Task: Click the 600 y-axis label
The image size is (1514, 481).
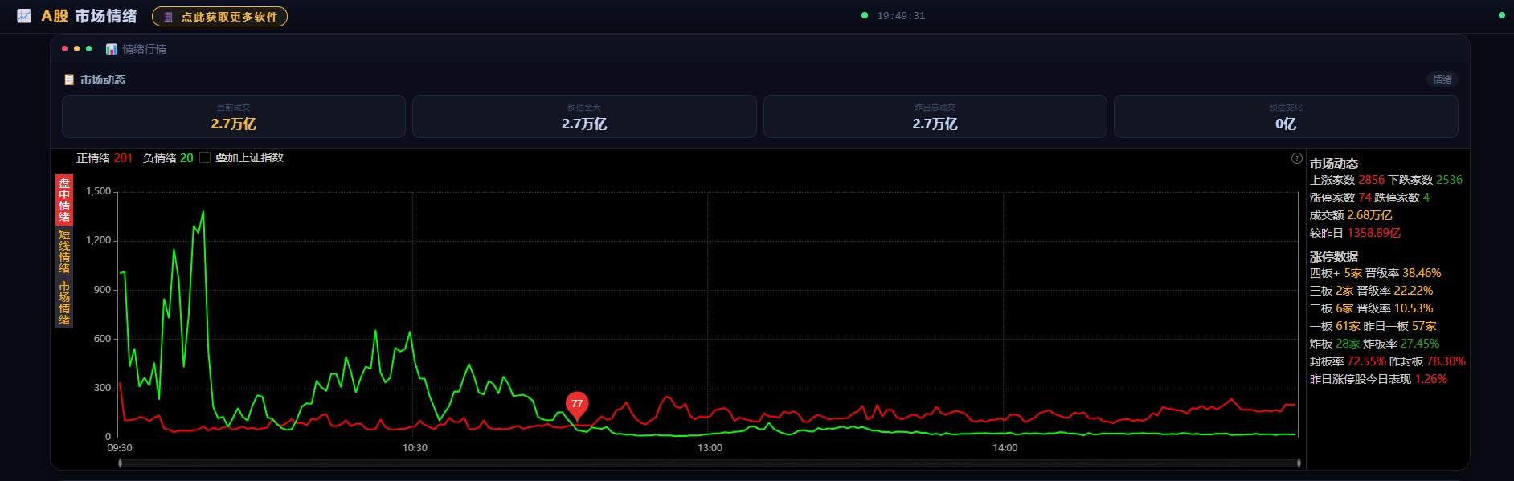Action: [x=102, y=339]
